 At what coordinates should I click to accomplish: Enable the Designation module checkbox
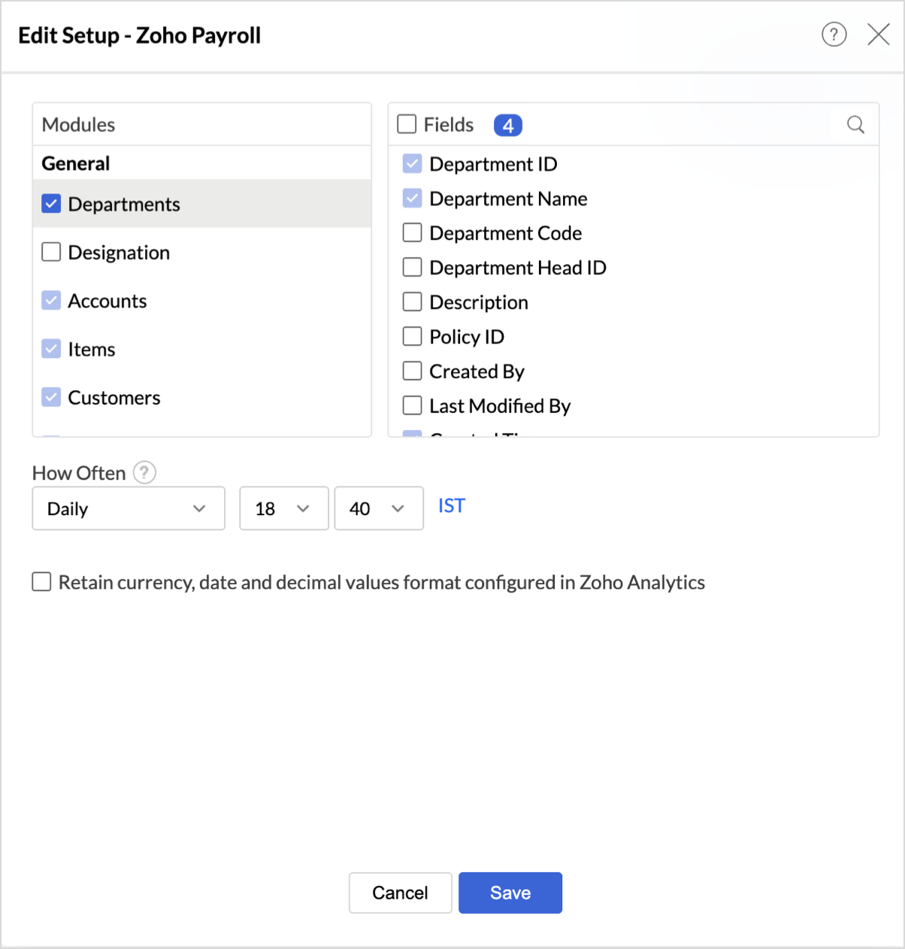pos(51,252)
